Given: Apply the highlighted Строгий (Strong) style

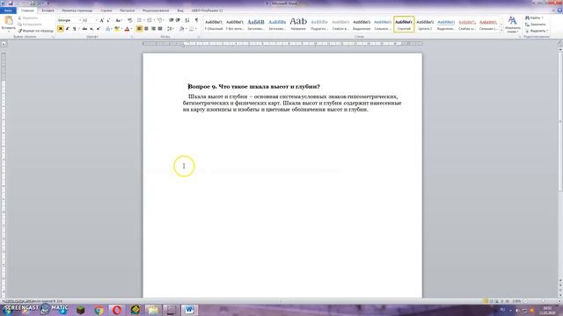Looking at the screenshot, I should pyautogui.click(x=404, y=25).
